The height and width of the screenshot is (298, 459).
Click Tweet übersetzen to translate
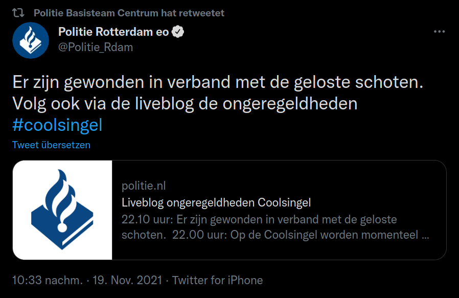tap(51, 145)
